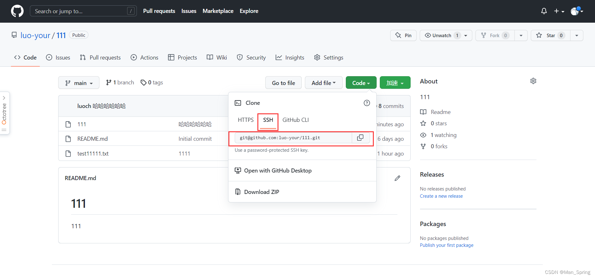
Task: View the 0 stars link
Action: [x=434, y=123]
